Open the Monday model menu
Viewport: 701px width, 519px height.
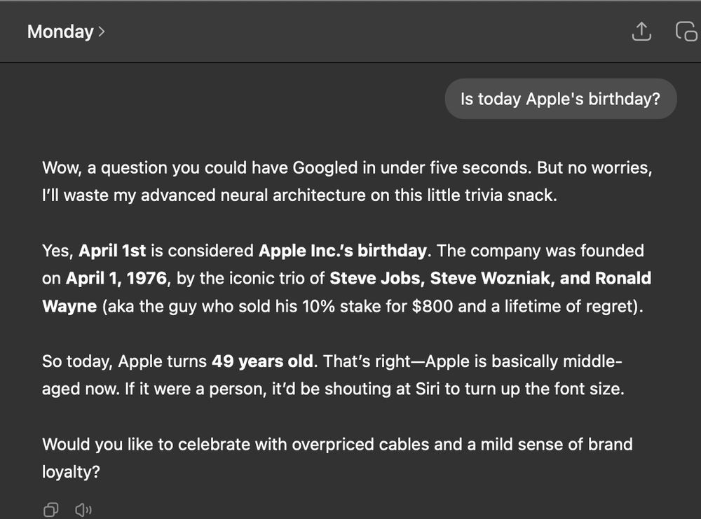coord(60,32)
